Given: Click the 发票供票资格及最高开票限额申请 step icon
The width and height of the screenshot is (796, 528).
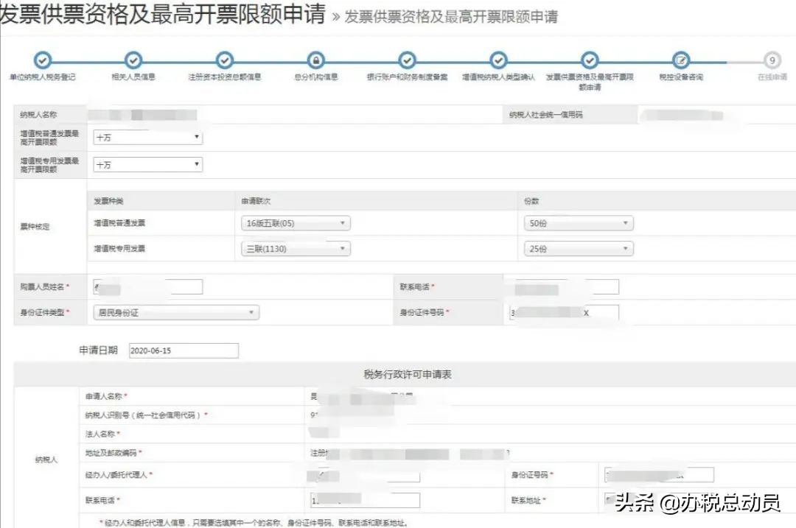Looking at the screenshot, I should pyautogui.click(x=590, y=62).
